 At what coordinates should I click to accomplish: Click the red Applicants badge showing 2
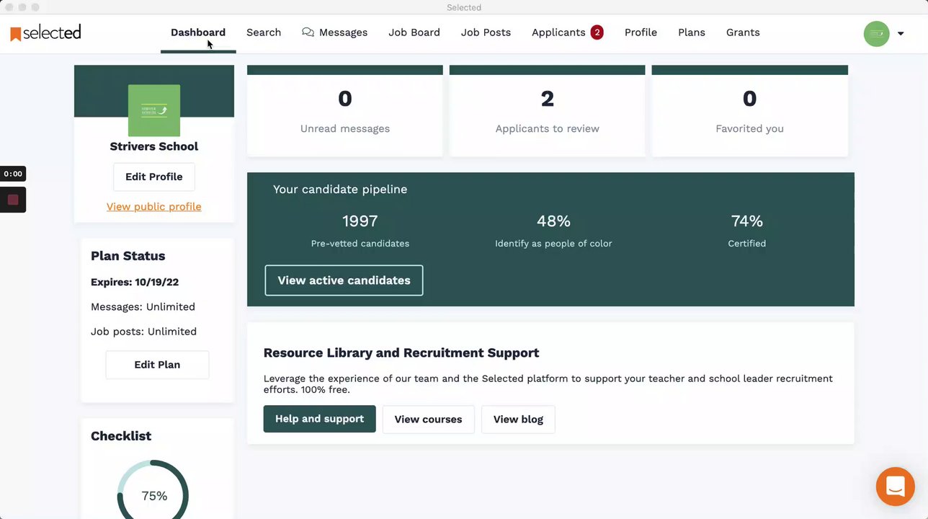597,32
